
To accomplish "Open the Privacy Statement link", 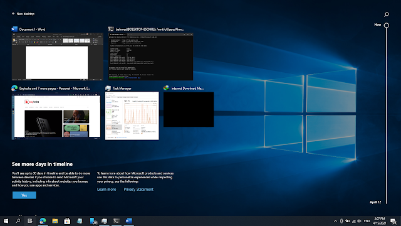I will 138,190.
